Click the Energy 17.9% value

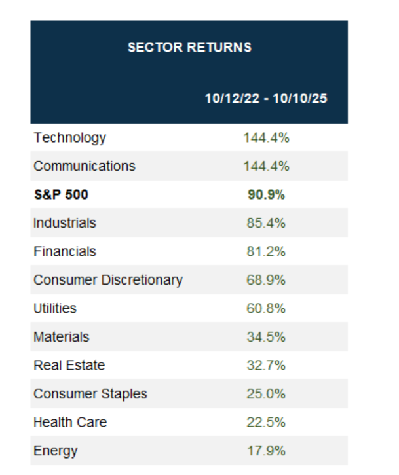[266, 451]
